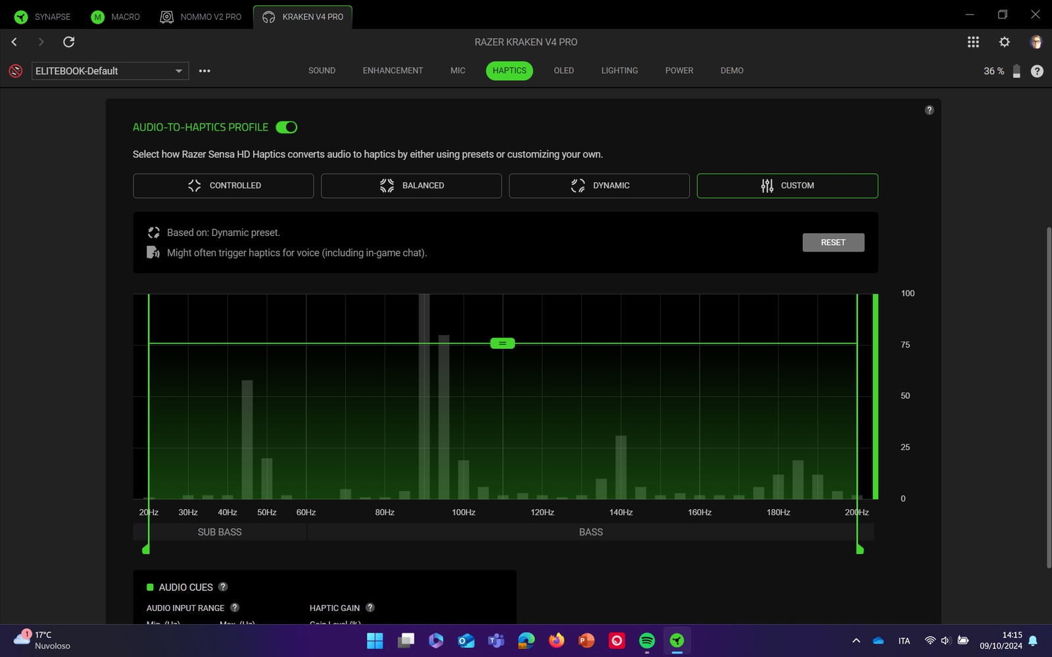Open the Audio Cues help tooltip icon

tap(223, 587)
